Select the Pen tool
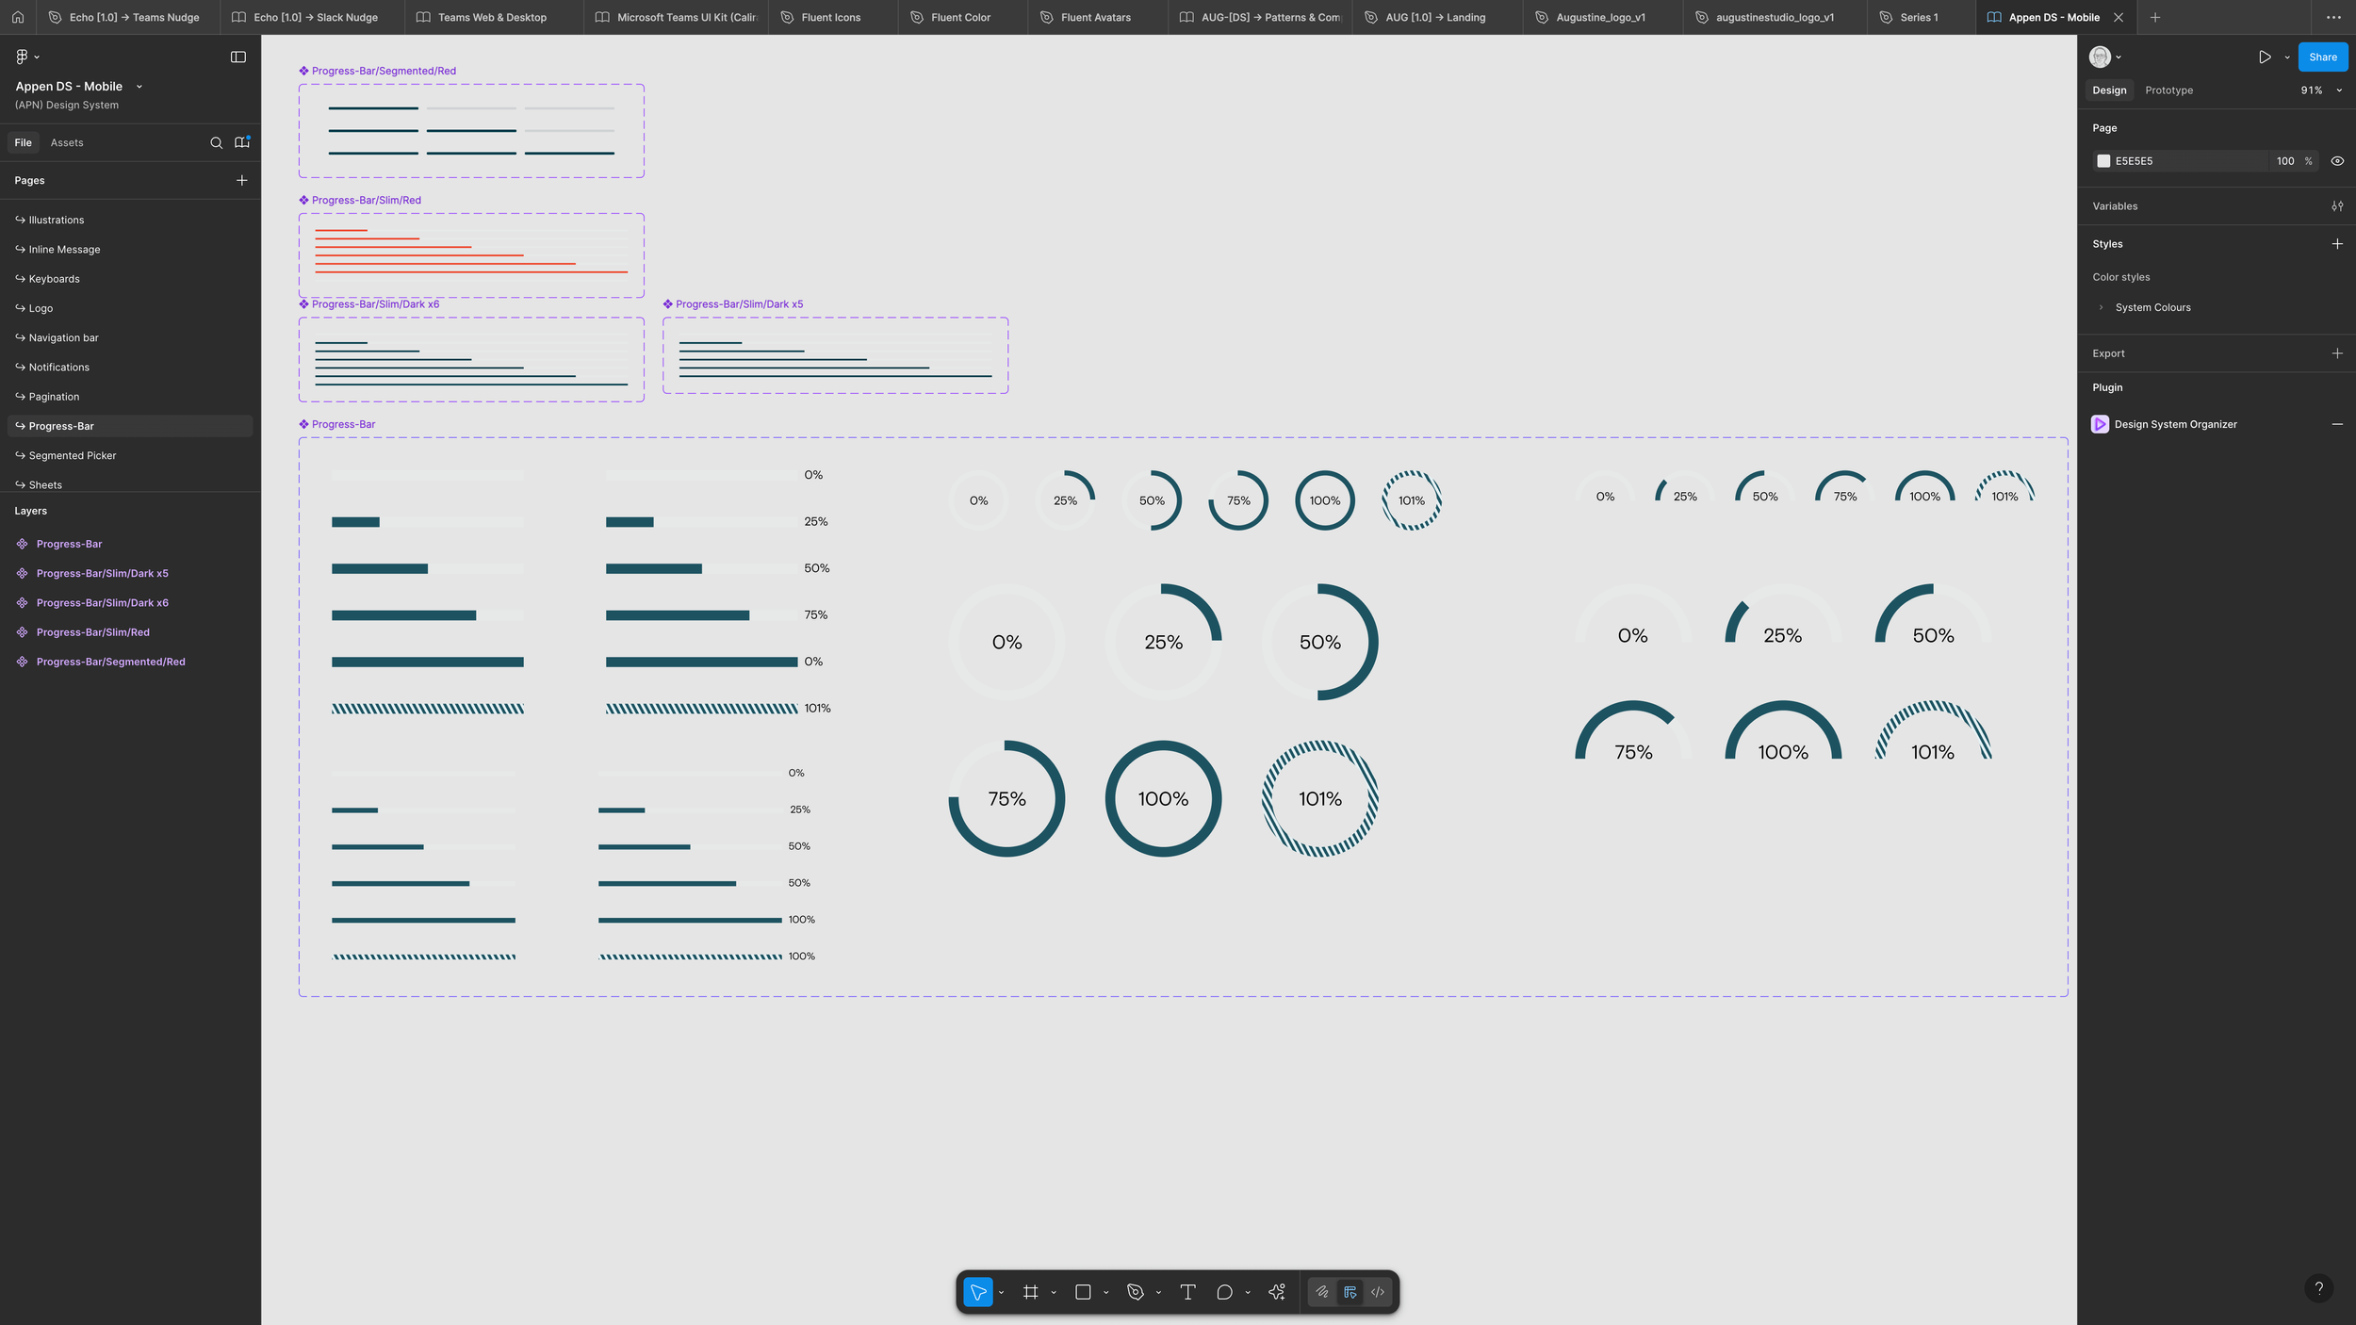 coord(1135,1292)
